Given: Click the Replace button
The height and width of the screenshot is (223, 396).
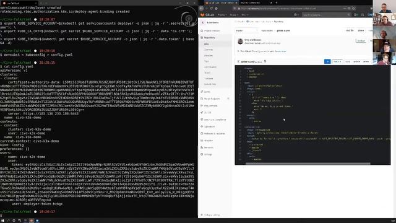Looking at the screenshot, I should click(x=356, y=61).
